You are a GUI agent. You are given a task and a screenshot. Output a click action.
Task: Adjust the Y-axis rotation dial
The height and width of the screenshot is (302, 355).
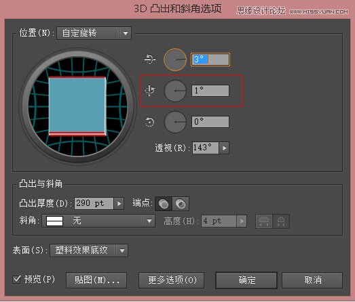pos(175,91)
